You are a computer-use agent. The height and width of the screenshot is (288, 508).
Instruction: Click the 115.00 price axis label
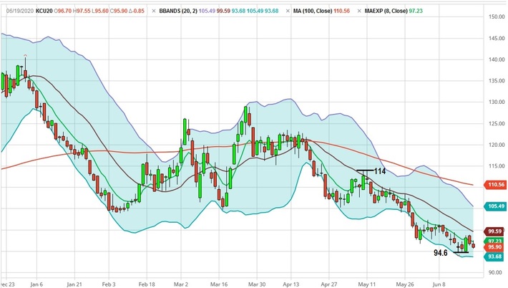pyautogui.click(x=497, y=166)
